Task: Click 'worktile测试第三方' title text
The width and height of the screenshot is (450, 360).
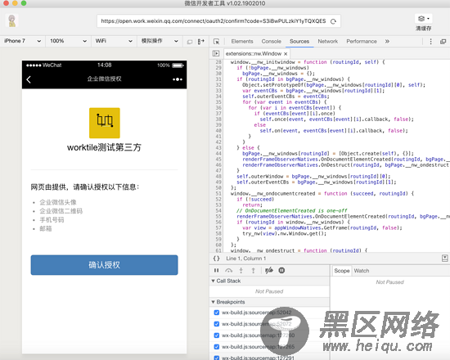Action: click(x=104, y=147)
